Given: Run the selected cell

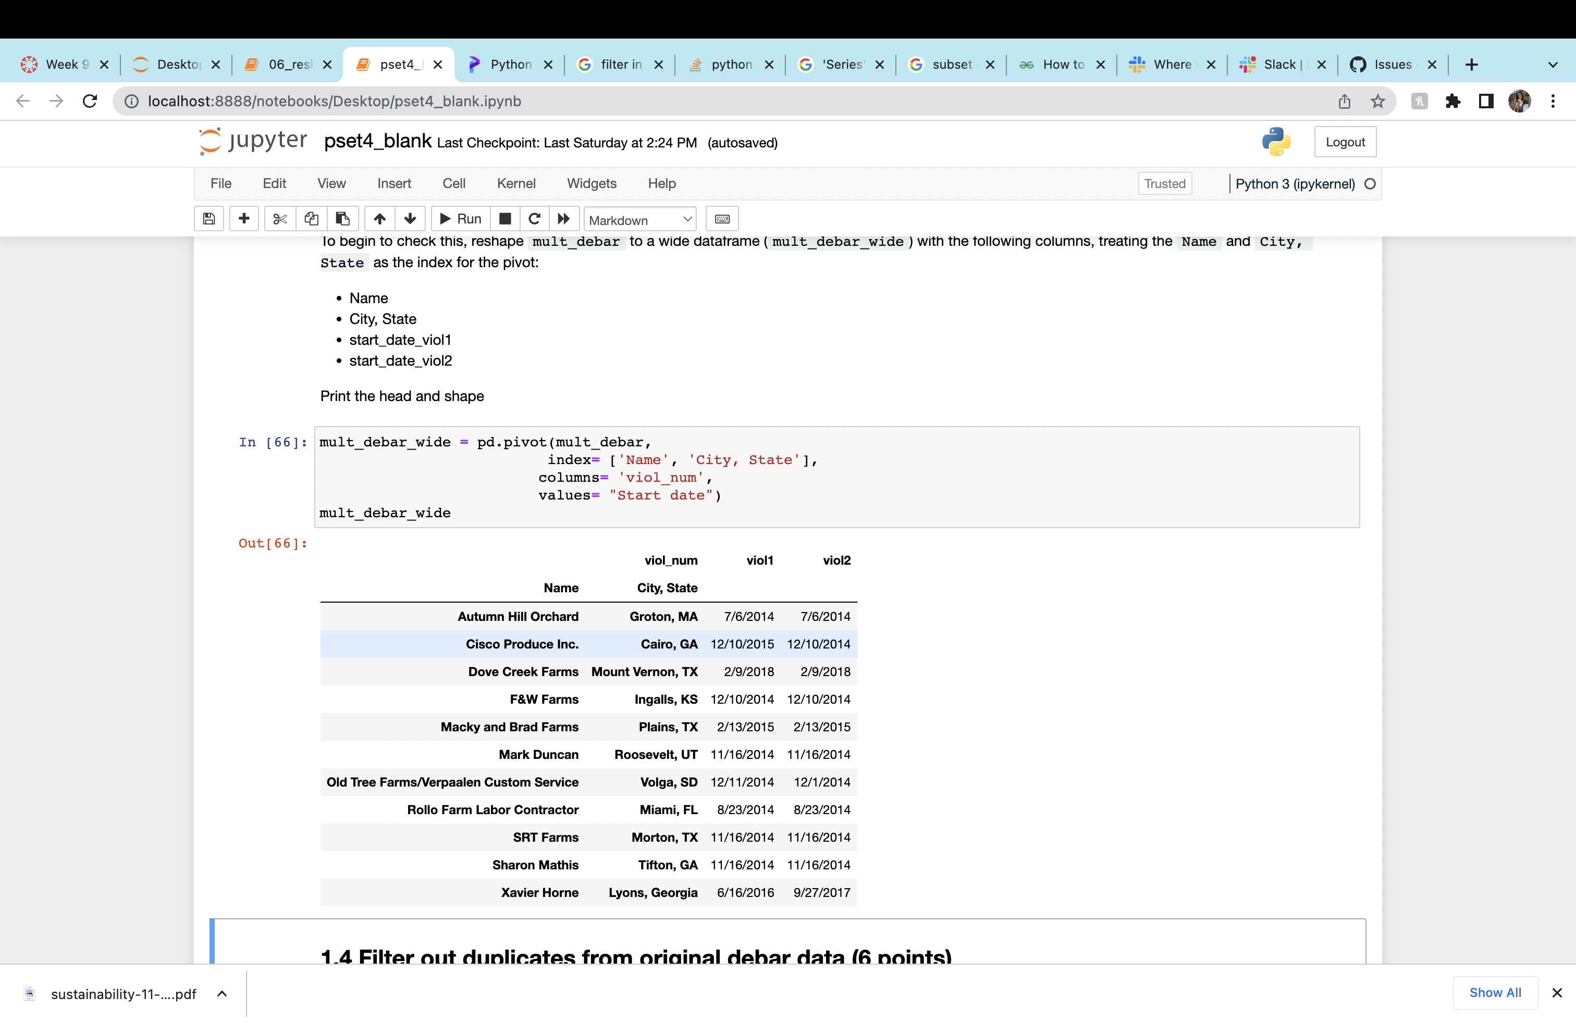Looking at the screenshot, I should click(460, 218).
